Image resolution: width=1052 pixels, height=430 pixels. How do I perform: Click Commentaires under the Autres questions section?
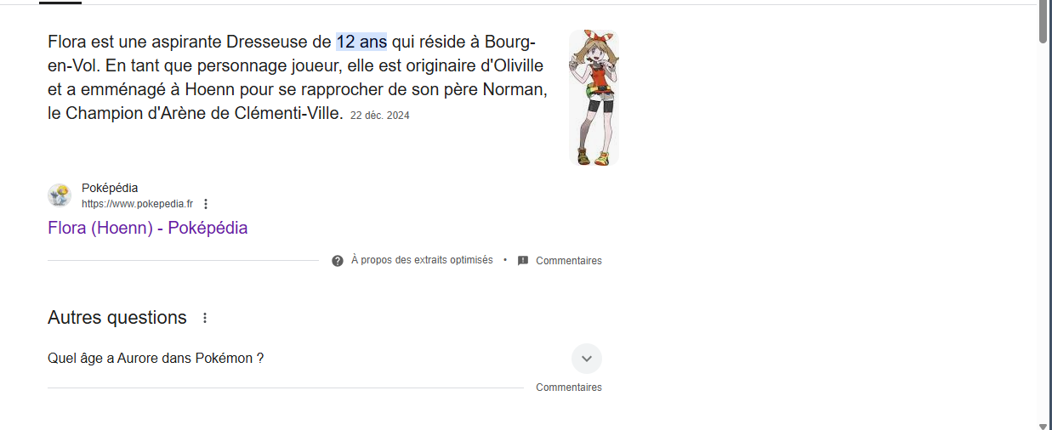pos(569,388)
